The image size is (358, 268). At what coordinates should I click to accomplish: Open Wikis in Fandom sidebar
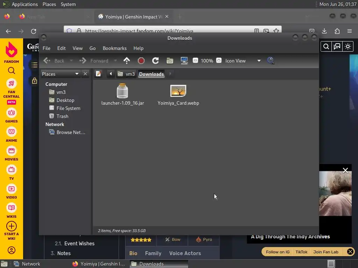(x=12, y=211)
